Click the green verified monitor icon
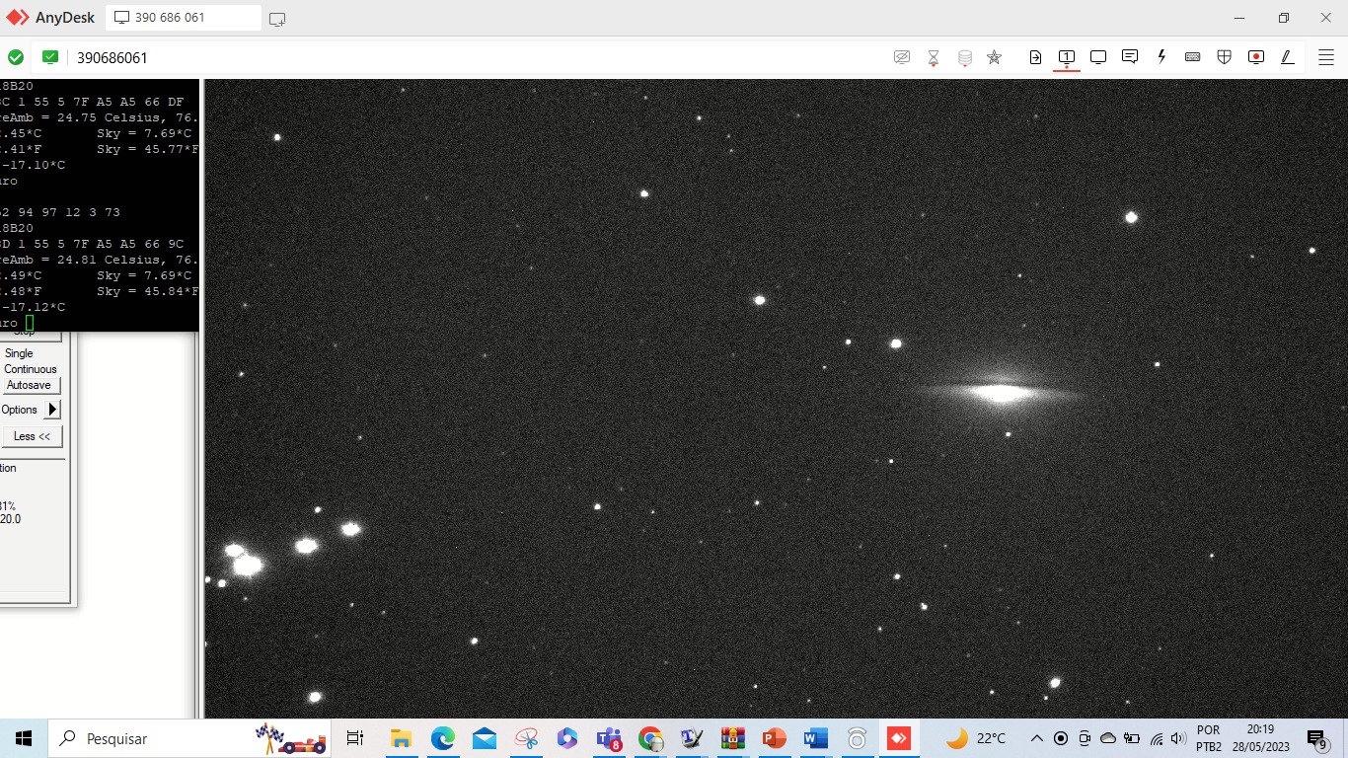Image resolution: width=1348 pixels, height=758 pixels. tap(50, 57)
